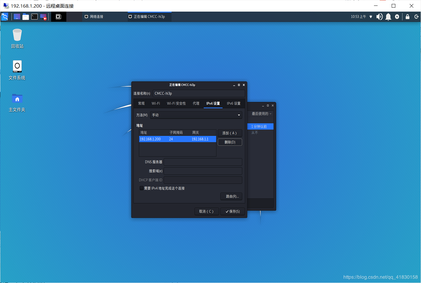Click the 路由(R)... button
Screen dimensions: 421x283
[231, 196]
